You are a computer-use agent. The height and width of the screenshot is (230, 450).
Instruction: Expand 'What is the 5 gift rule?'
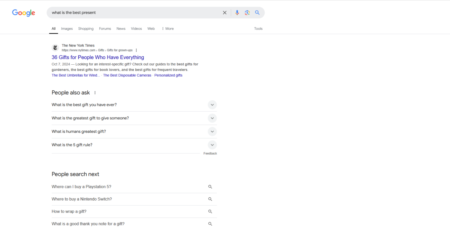click(x=212, y=145)
